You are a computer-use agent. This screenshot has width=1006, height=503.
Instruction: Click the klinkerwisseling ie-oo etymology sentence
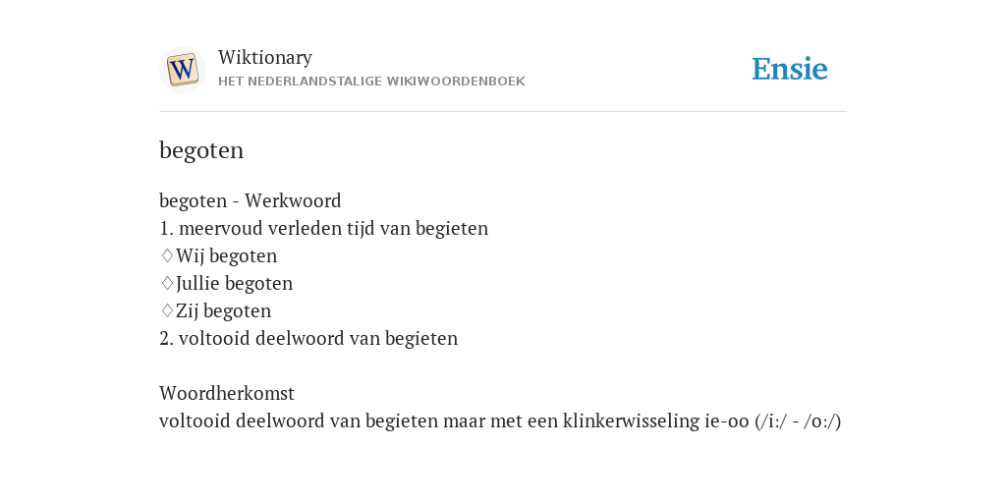500,421
